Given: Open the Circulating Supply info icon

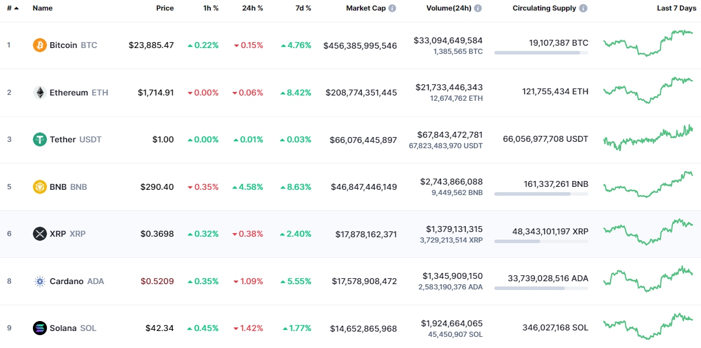Looking at the screenshot, I should [584, 8].
